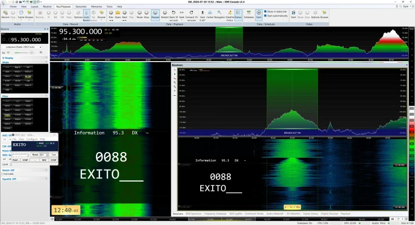
Task: Open the Schedule icon in Scheduler group
Action: click(x=249, y=14)
